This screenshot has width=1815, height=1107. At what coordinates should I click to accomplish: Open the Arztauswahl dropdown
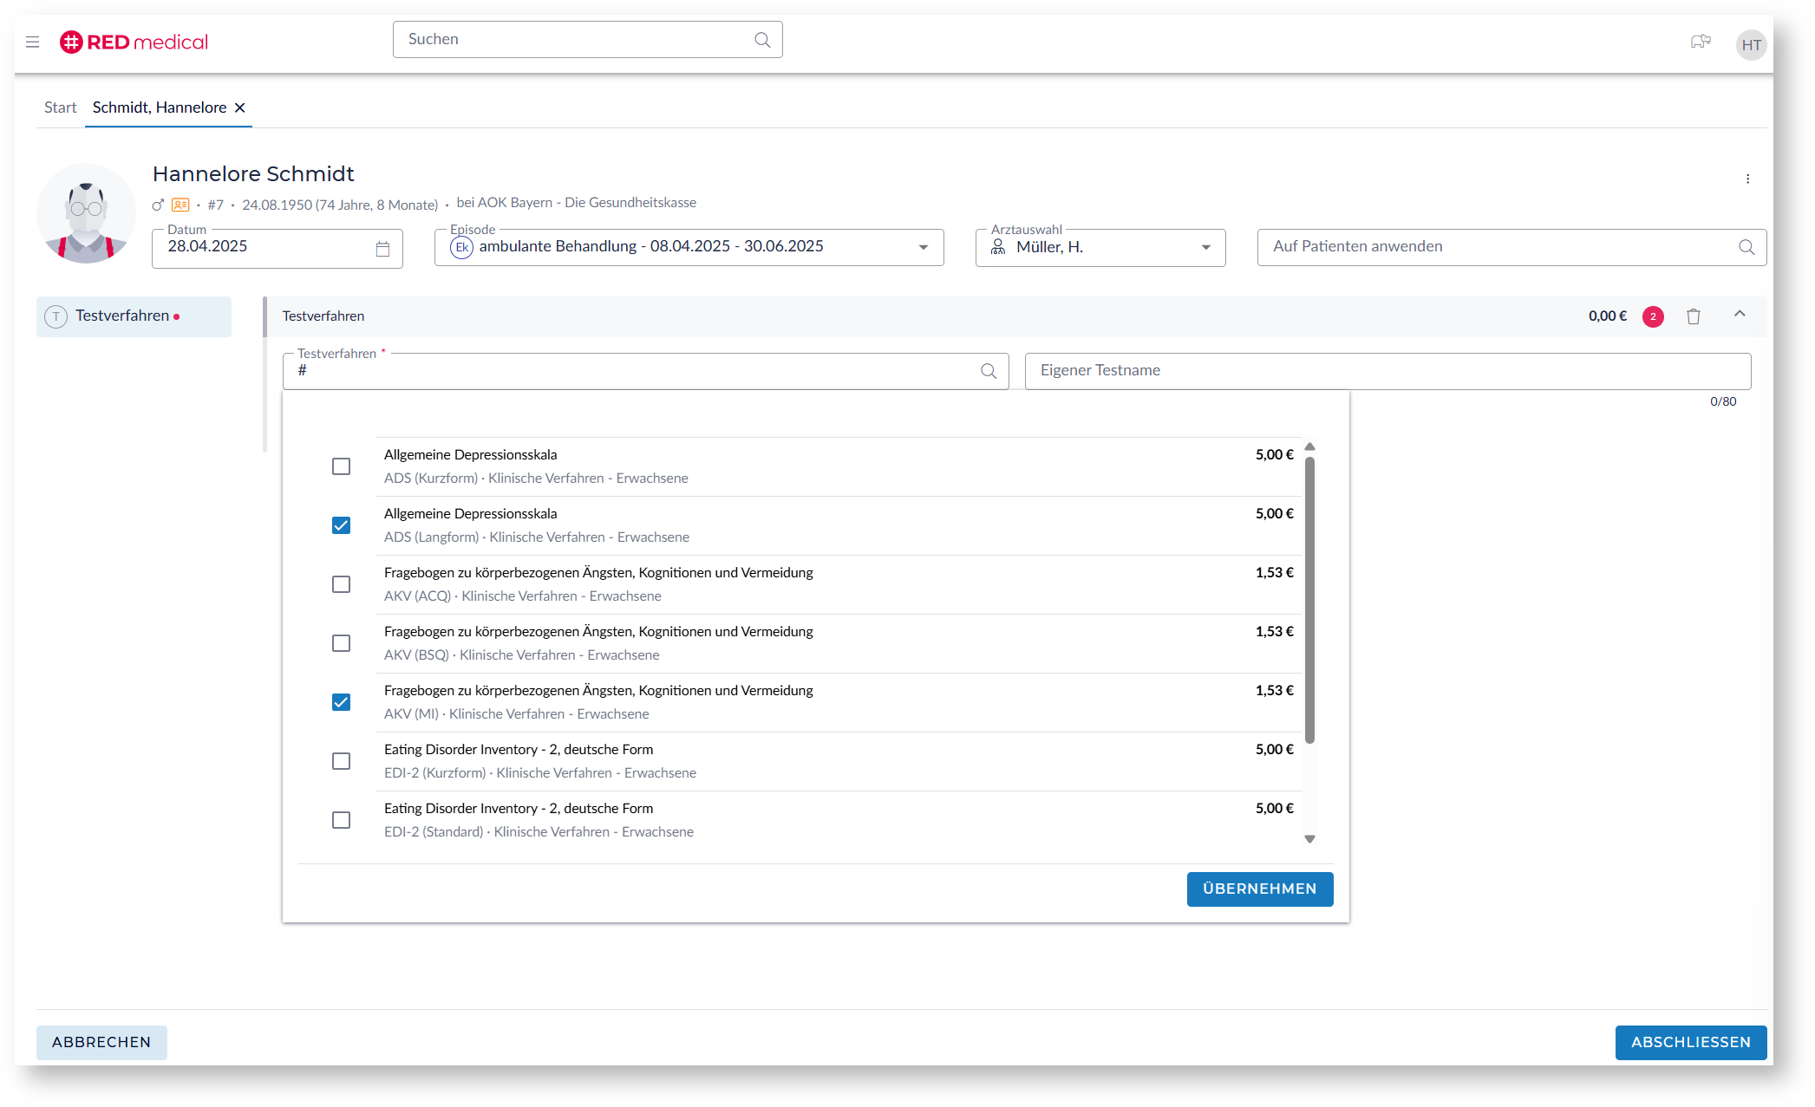pyautogui.click(x=1205, y=248)
